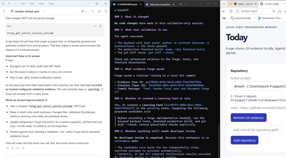This screenshot has height=158, width=286.
Task: Open browser tab search dropdown arrow
Action: (x=224, y=4)
